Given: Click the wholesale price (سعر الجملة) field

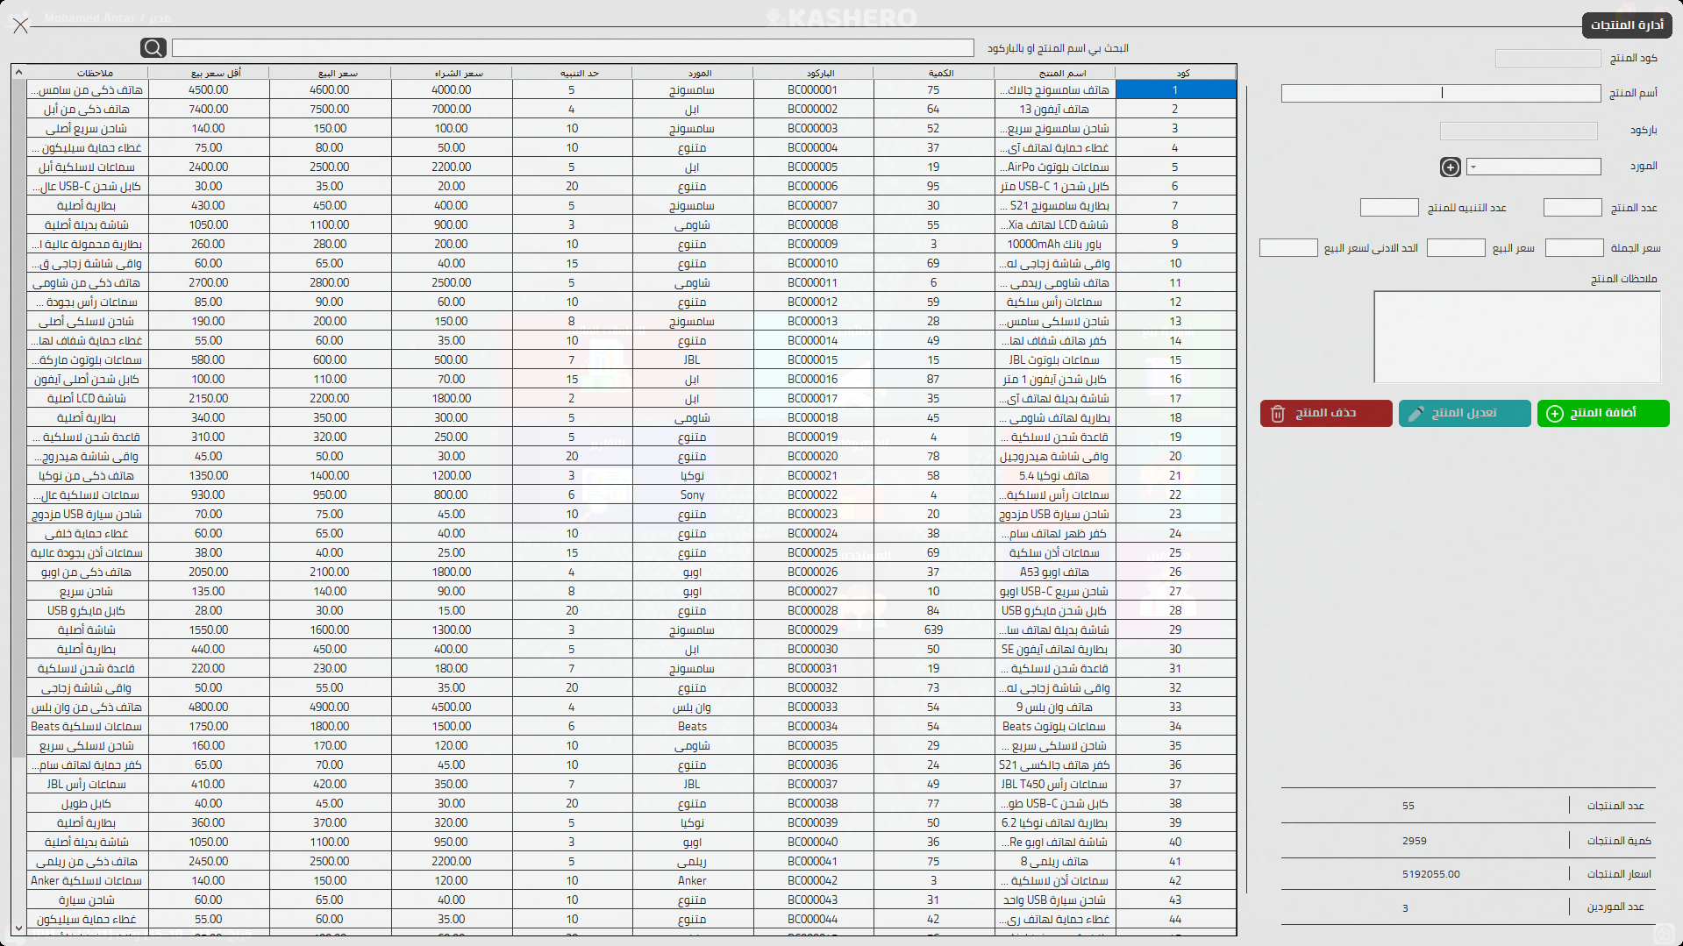Looking at the screenshot, I should (x=1574, y=248).
